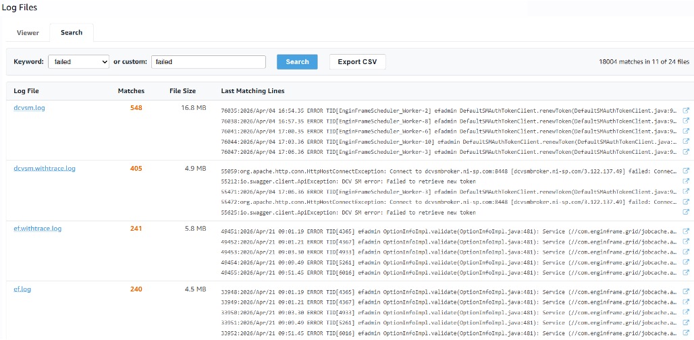Viewport: 694px width, 340px height.
Task: Open external link icon for line 76035
Action: [687, 111]
